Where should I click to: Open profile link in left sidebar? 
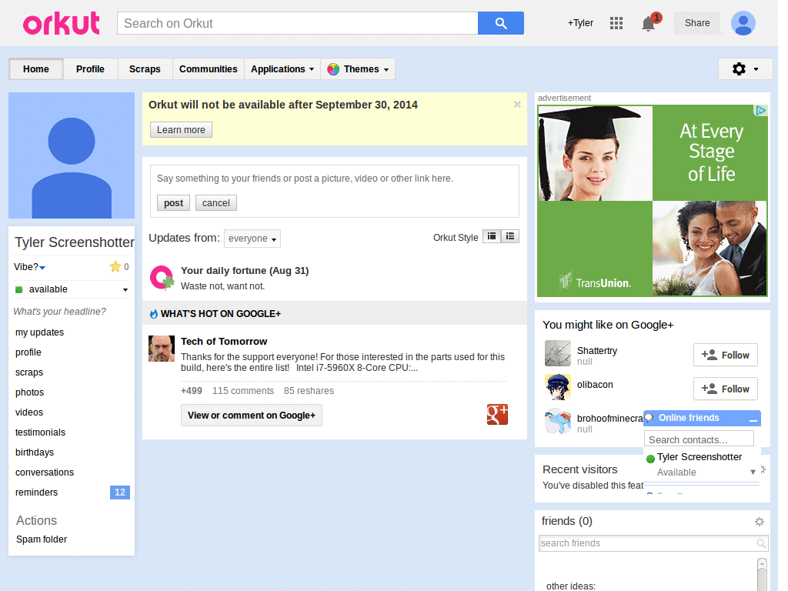tap(28, 352)
